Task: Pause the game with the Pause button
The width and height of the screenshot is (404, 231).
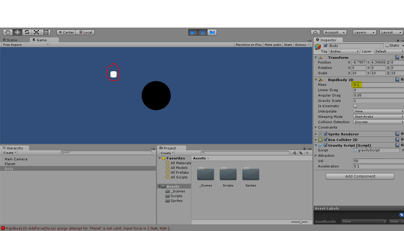Action: pyautogui.click(x=203, y=32)
